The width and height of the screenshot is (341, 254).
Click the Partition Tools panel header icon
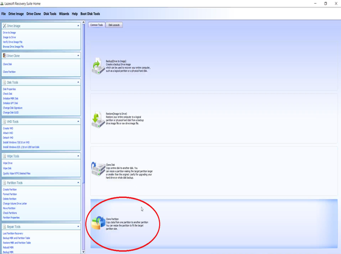coord(4,183)
